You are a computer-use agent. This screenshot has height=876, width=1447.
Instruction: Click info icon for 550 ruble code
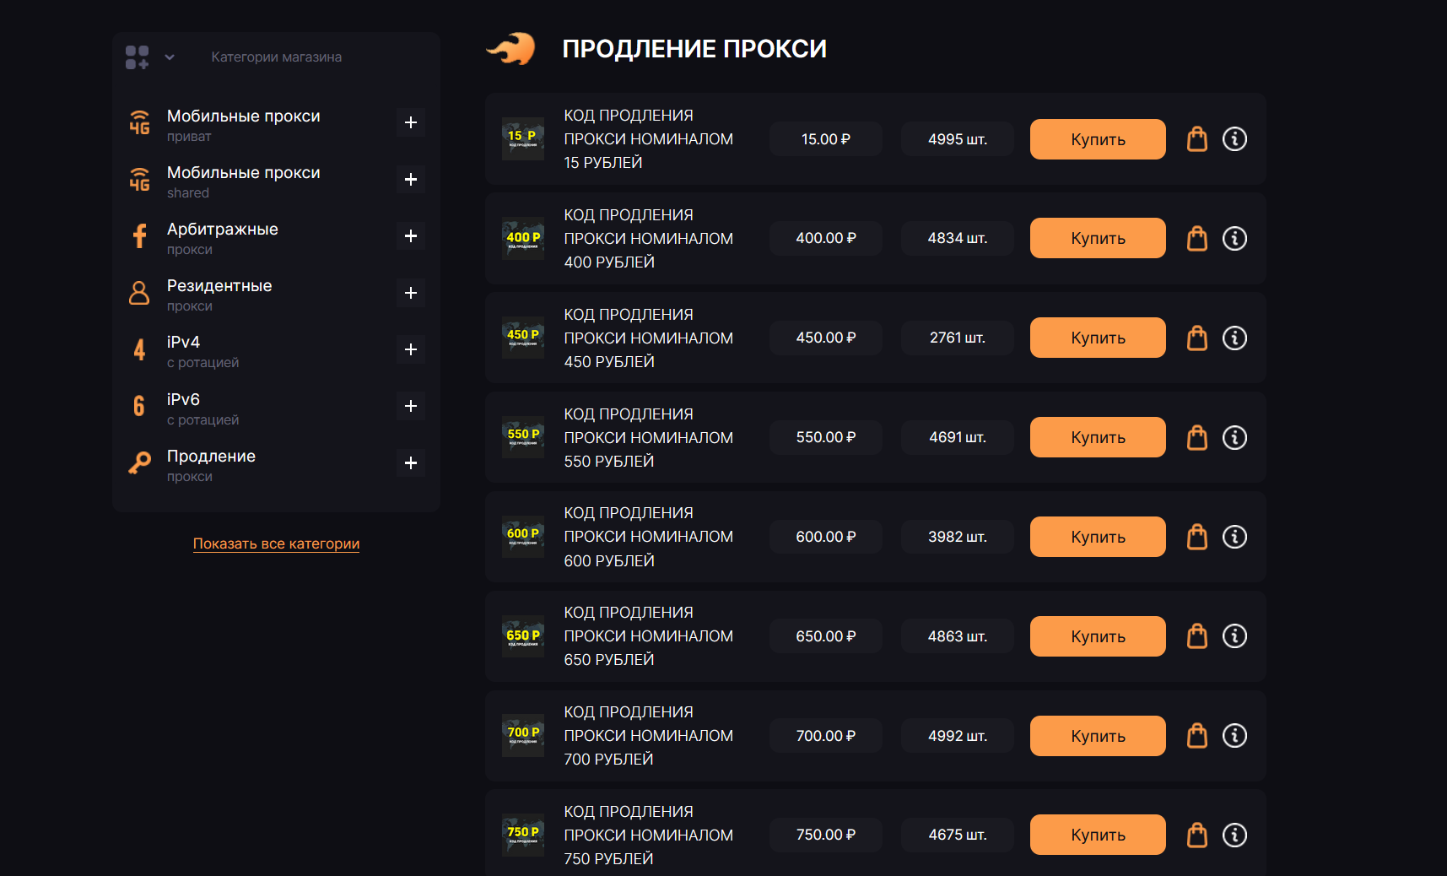tap(1234, 438)
